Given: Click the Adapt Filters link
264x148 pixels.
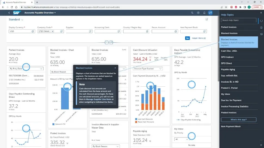Looking at the screenshot, I should click(199, 38).
